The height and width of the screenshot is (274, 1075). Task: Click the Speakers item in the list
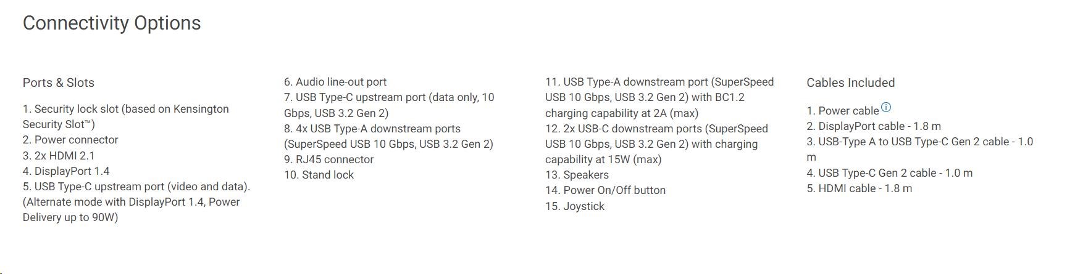577,175
